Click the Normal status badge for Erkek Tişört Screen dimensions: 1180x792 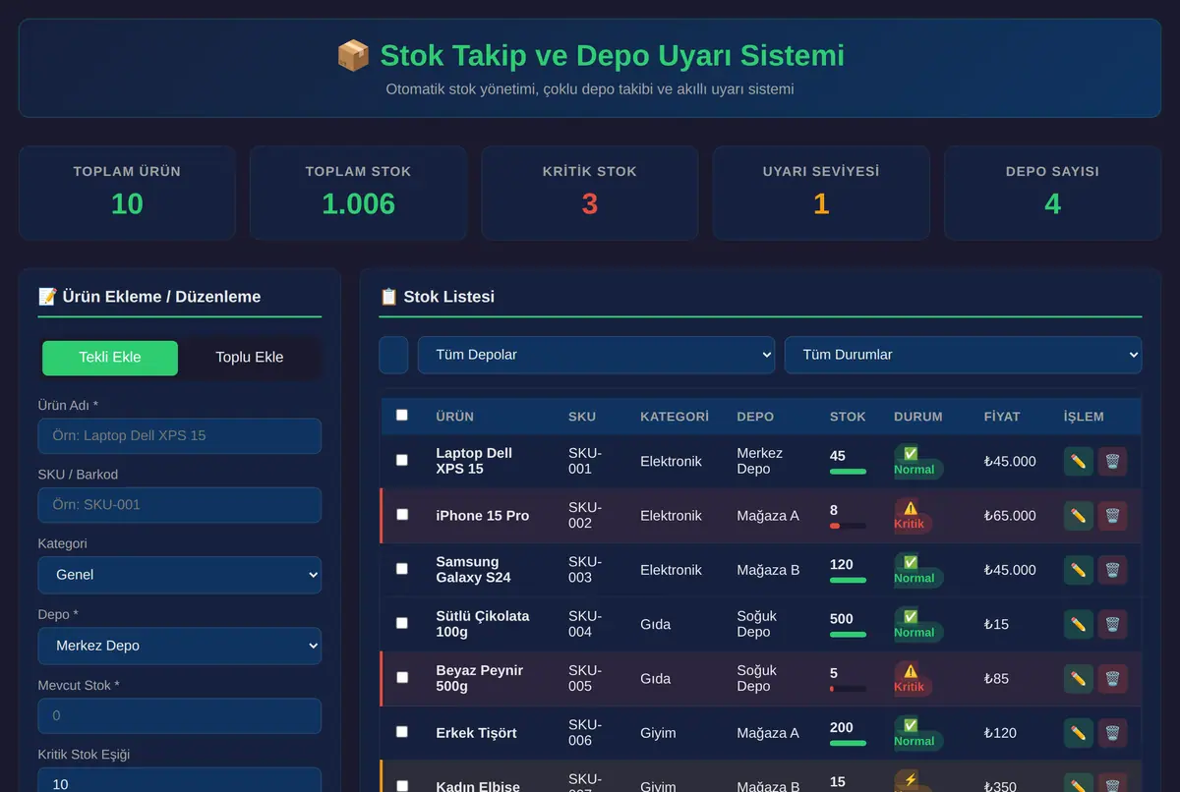click(x=917, y=733)
